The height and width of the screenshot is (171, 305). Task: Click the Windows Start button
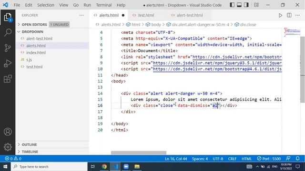click(5, 167)
